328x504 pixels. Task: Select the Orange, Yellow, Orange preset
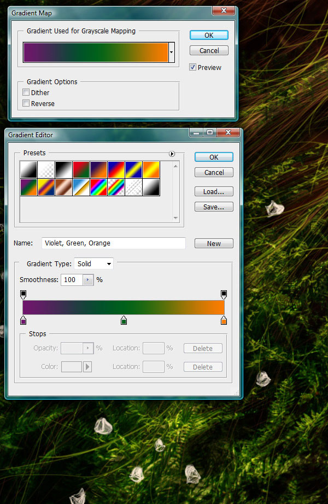(x=151, y=169)
